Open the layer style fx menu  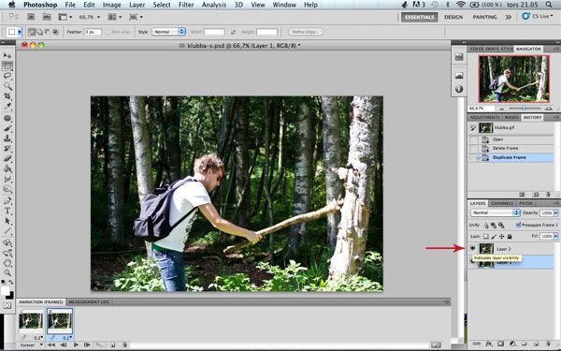click(x=488, y=344)
